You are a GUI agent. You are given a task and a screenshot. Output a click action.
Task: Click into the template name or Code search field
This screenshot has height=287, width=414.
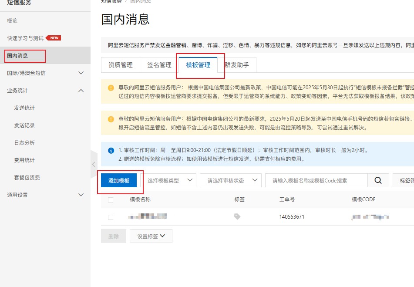(x=316, y=180)
